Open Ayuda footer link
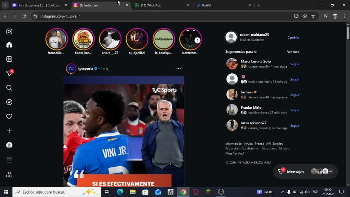This screenshot has height=197, width=350. tap(248, 144)
